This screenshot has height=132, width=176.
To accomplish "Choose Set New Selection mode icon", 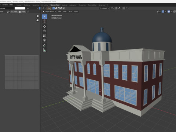I will [54, 8].
